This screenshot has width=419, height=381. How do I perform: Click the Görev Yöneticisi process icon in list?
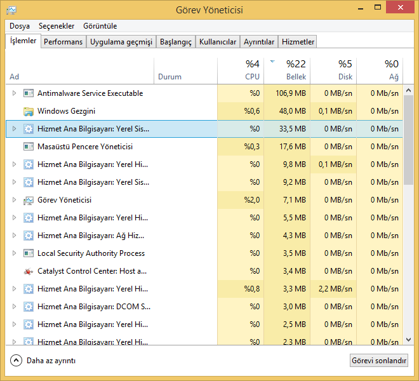click(x=29, y=200)
